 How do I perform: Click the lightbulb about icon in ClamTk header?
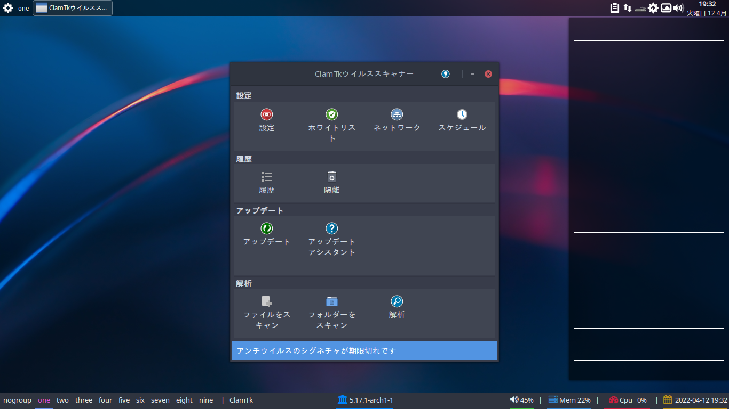[446, 74]
